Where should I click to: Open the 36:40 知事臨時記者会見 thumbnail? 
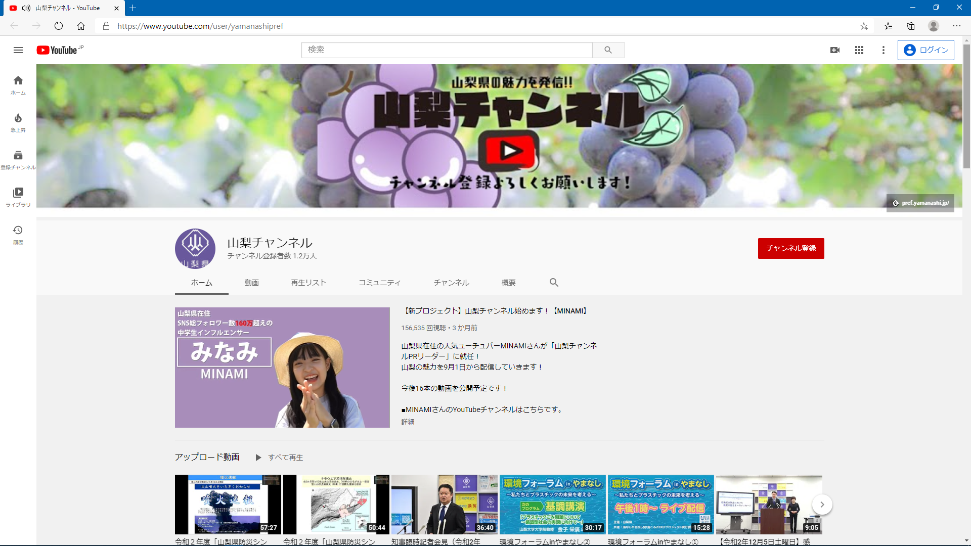pos(445,505)
